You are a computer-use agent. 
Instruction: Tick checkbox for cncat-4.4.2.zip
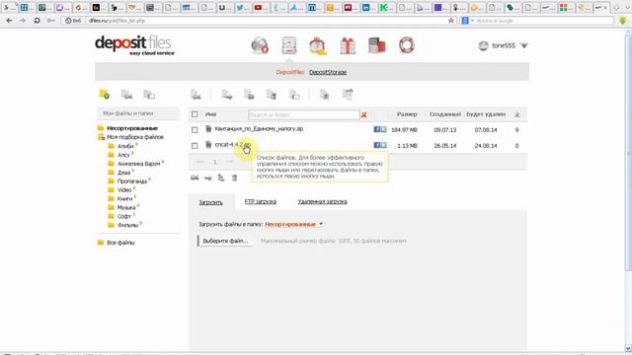click(195, 145)
